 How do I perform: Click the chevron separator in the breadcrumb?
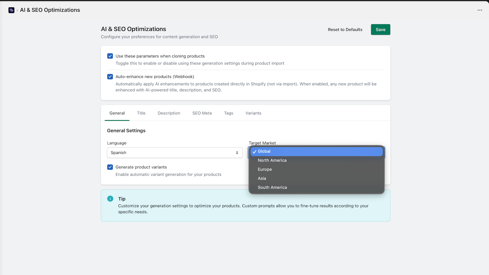[17, 10]
